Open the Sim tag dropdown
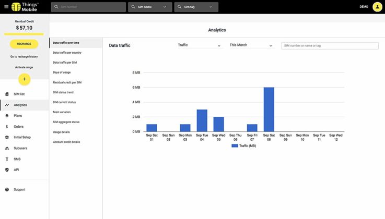Screen dimensions: 385x219 point(196,7)
